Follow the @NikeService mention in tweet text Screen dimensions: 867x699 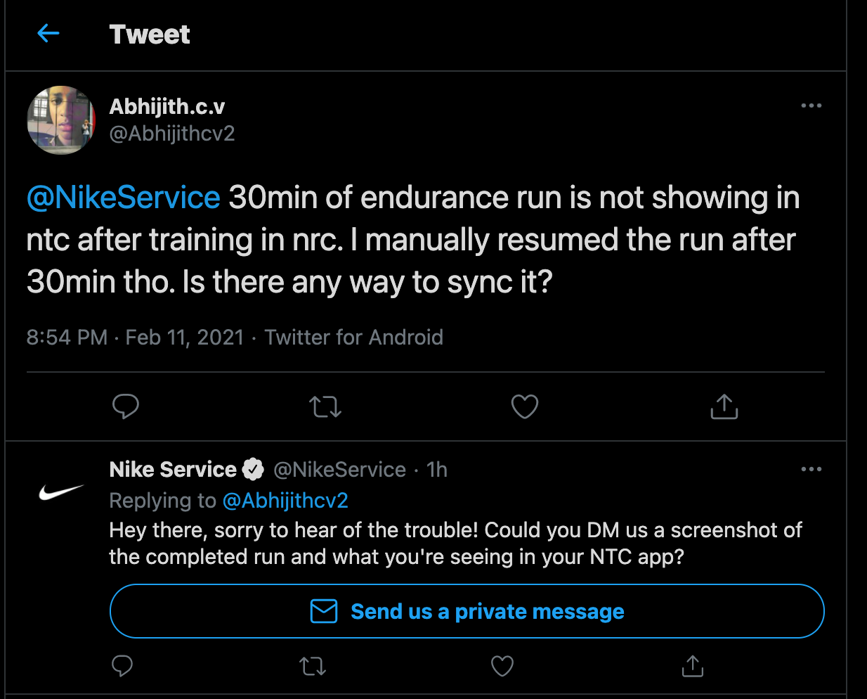(124, 198)
